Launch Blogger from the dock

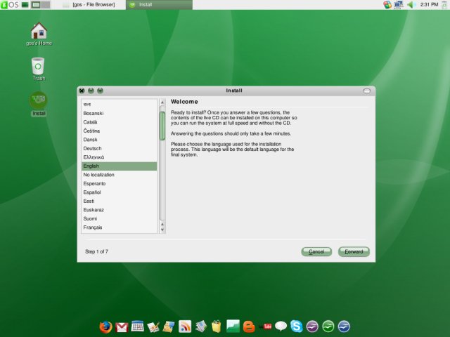coord(249,326)
